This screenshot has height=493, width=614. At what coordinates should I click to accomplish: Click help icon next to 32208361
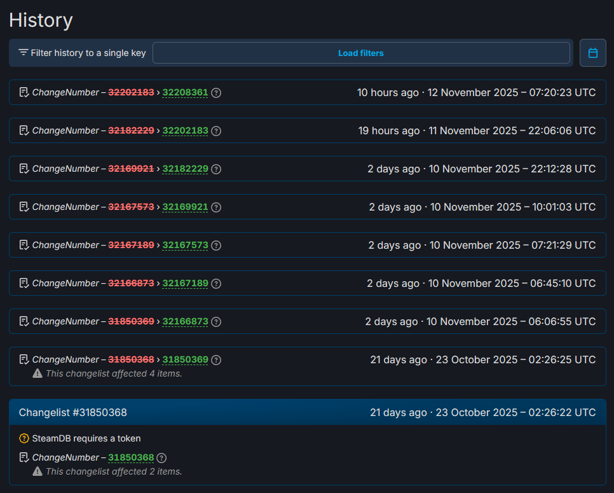(216, 93)
